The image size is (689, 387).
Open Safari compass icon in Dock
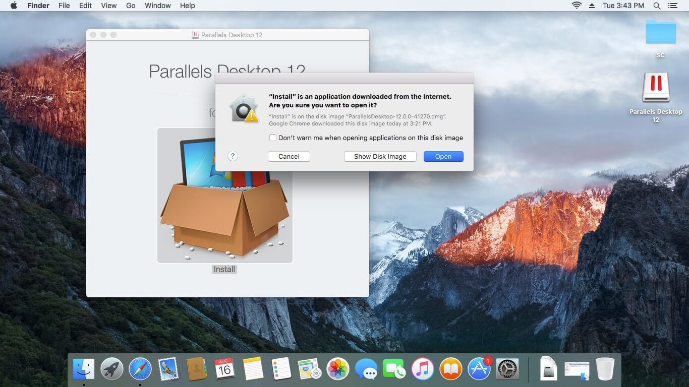(x=140, y=369)
